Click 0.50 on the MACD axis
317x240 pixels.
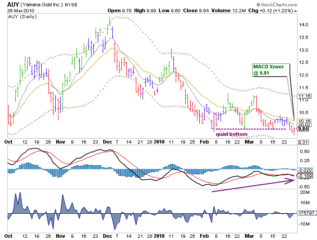point(304,152)
